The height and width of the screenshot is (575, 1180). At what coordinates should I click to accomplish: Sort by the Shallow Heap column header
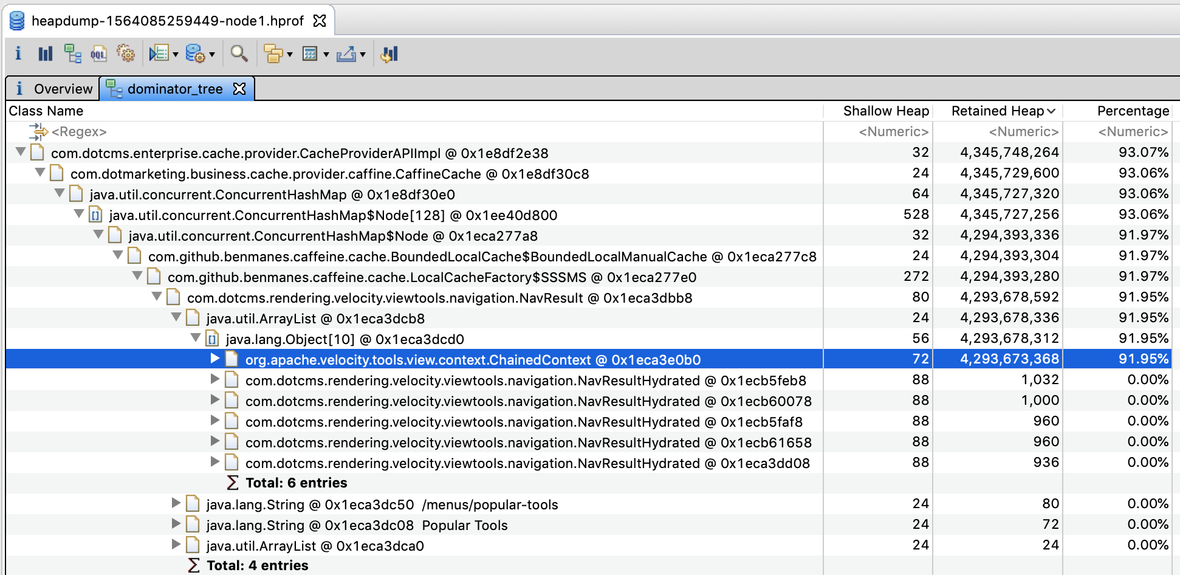tap(886, 111)
